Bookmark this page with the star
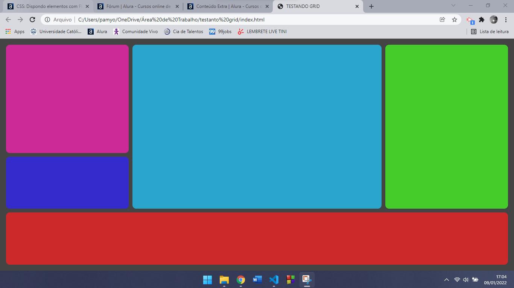The height and width of the screenshot is (288, 514). pos(455,20)
